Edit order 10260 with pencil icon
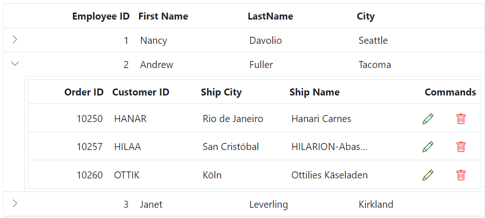The image size is (485, 218). (x=428, y=175)
